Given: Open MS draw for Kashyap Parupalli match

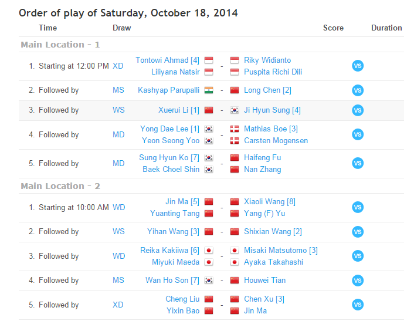Looking at the screenshot, I should pyautogui.click(x=118, y=90).
